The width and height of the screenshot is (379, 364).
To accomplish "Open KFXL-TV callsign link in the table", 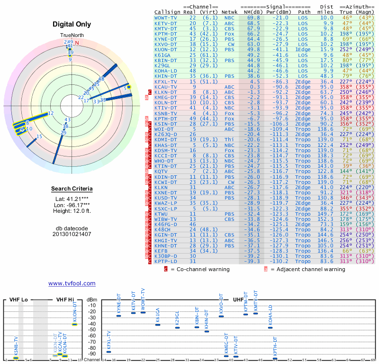I will (x=165, y=82).
